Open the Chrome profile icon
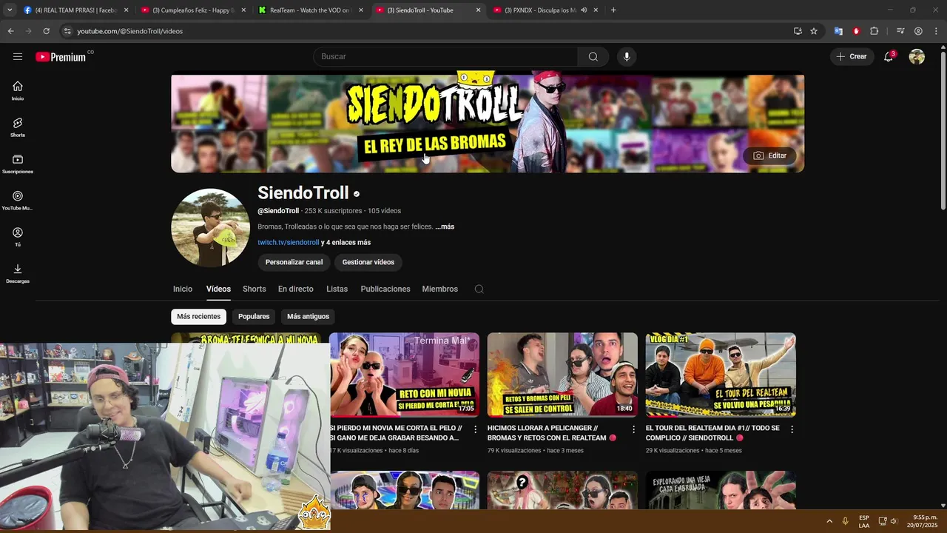This screenshot has width=947, height=533. pos(918,31)
